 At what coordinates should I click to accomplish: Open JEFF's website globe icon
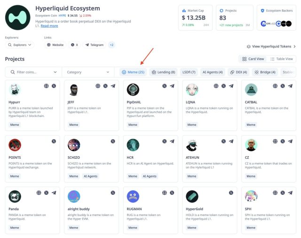pyautogui.click(x=98, y=86)
